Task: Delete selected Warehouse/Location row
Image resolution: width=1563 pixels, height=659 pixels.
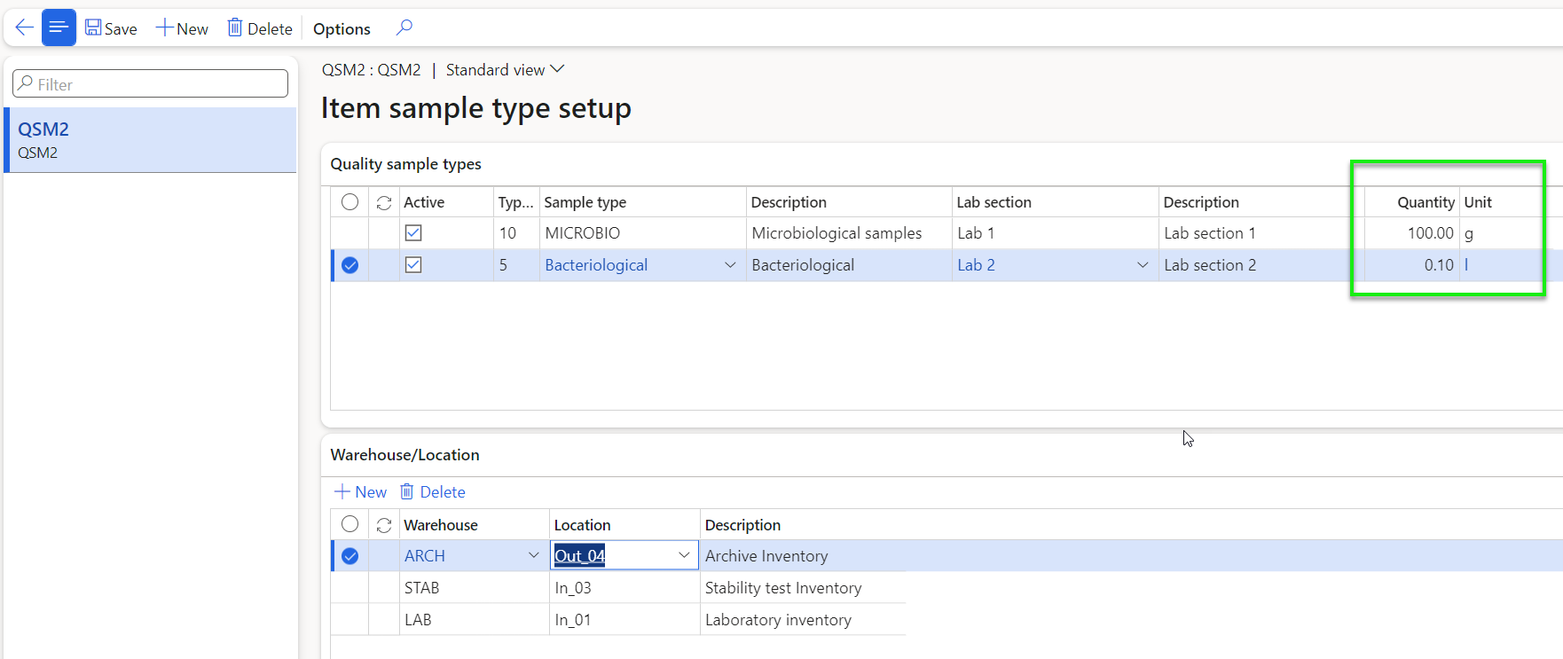Action: click(x=433, y=491)
